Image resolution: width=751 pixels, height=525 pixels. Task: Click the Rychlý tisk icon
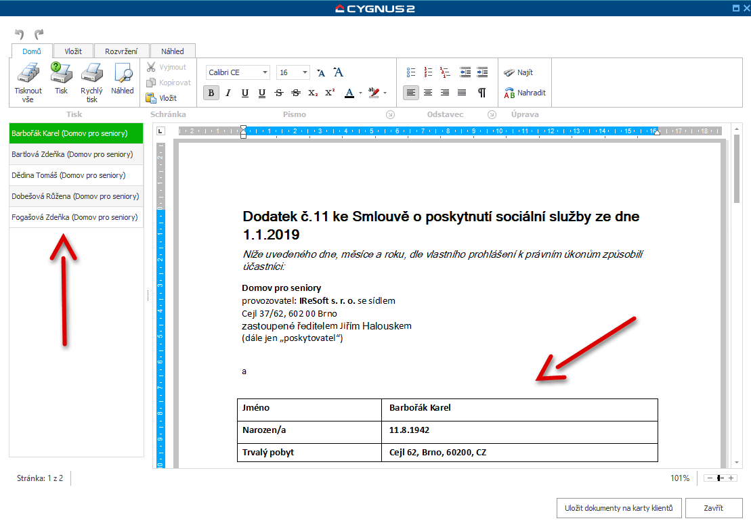click(91, 74)
